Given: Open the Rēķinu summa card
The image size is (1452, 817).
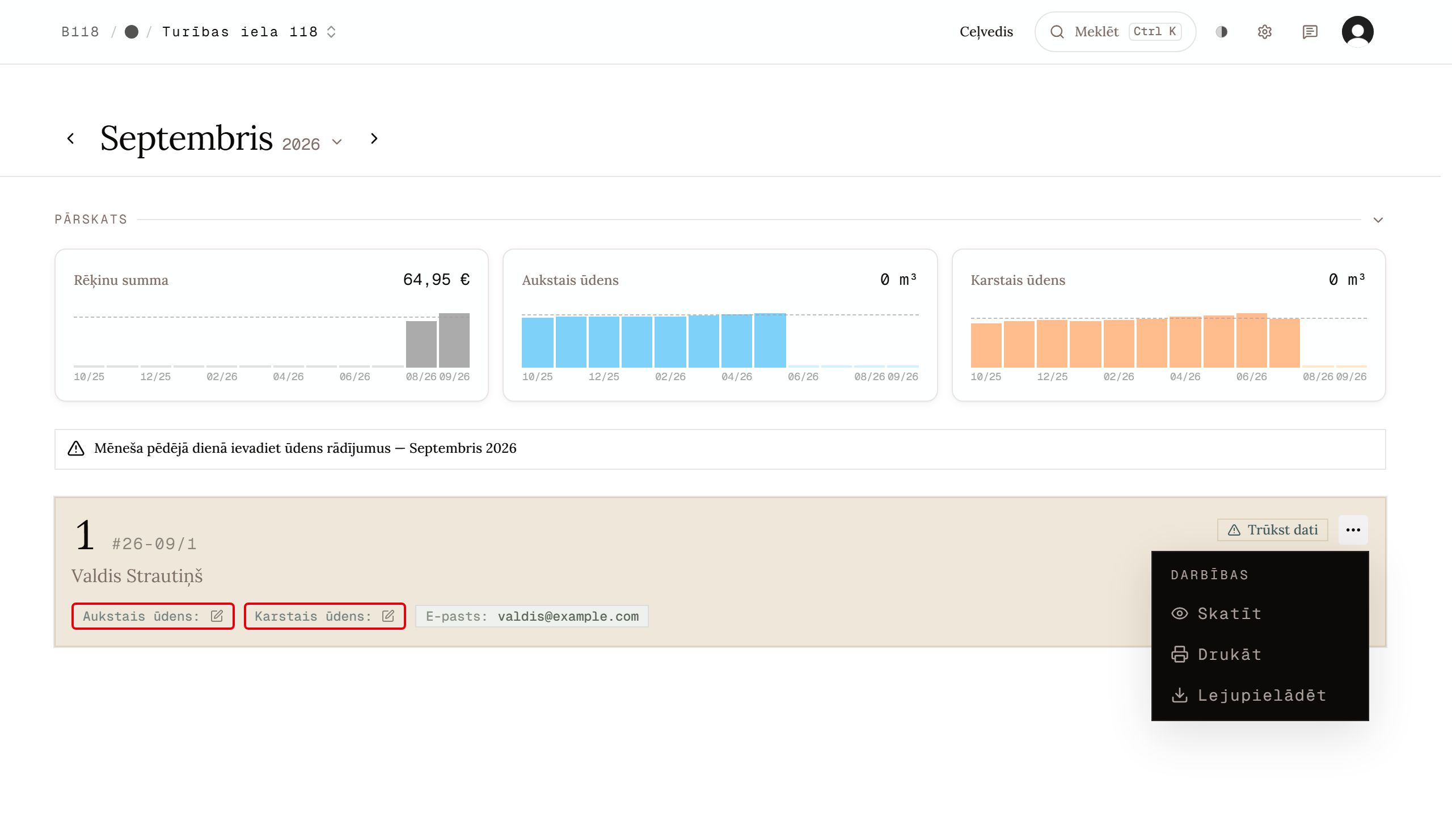Looking at the screenshot, I should [272, 325].
